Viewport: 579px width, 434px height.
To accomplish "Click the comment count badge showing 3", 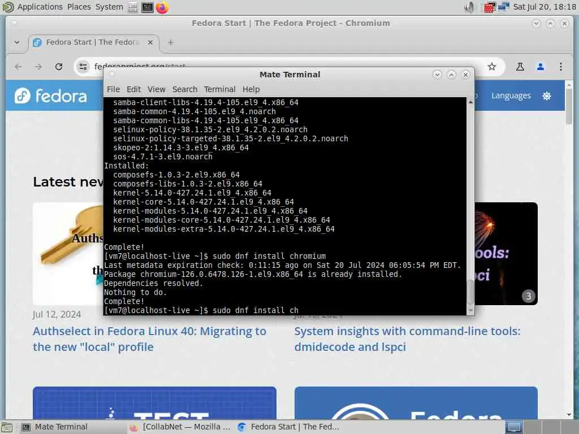I will pos(529,296).
